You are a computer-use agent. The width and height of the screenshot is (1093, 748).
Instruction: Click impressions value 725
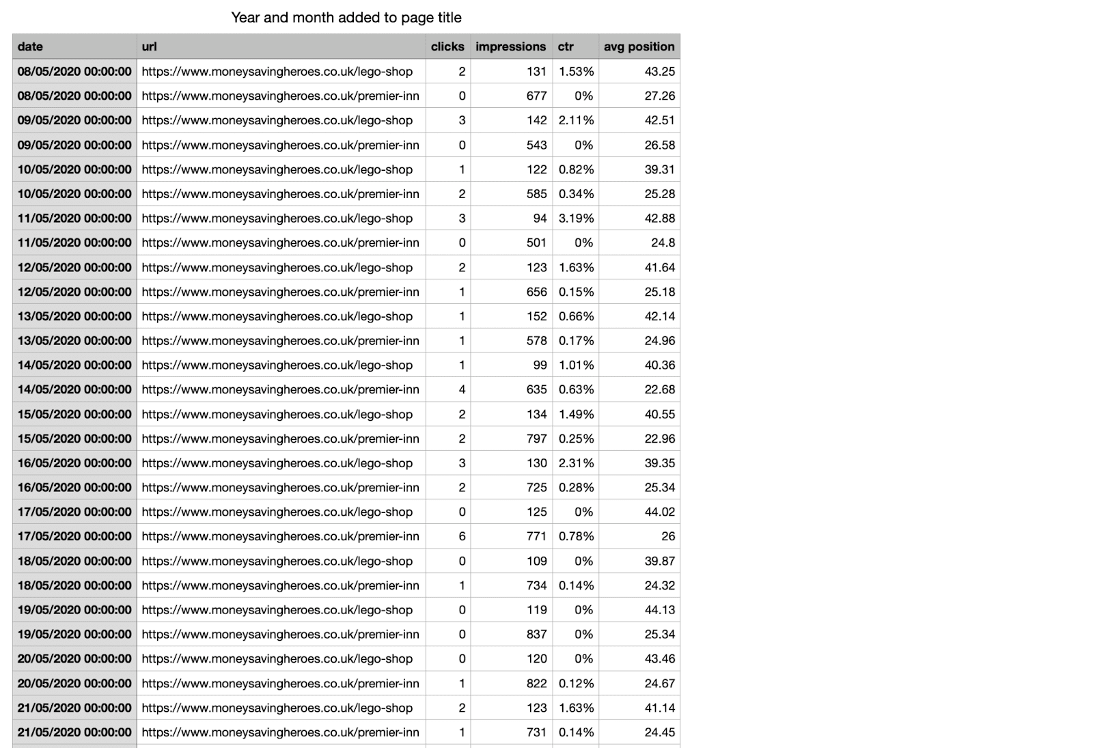click(536, 487)
